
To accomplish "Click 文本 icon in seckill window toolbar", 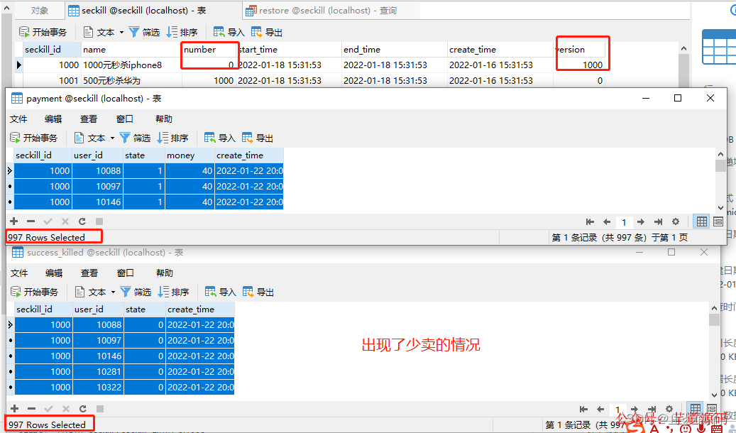I will [88, 32].
